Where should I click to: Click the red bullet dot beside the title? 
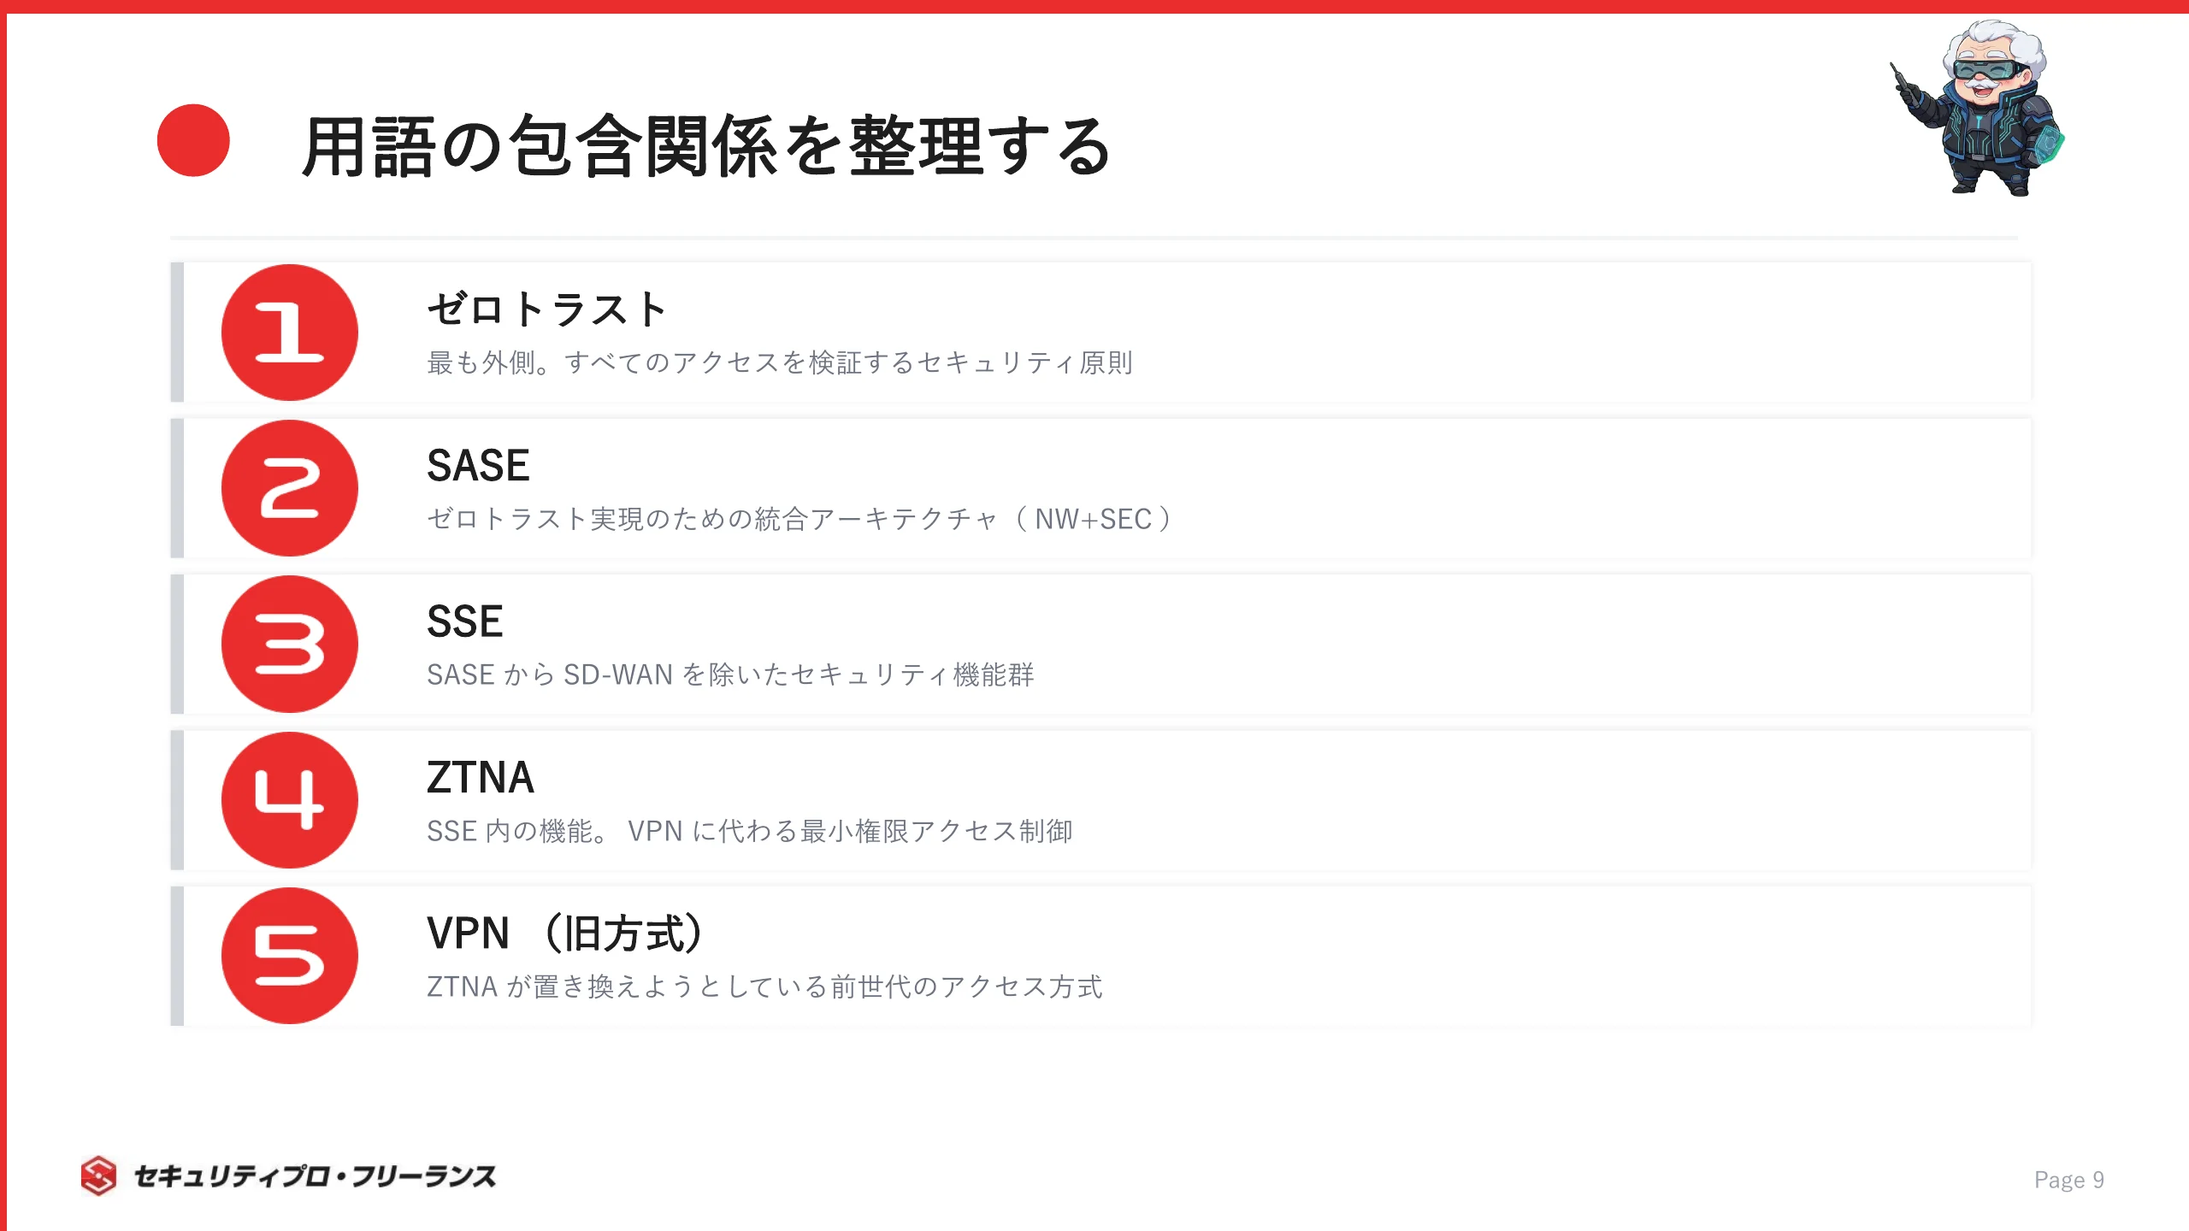(x=193, y=141)
